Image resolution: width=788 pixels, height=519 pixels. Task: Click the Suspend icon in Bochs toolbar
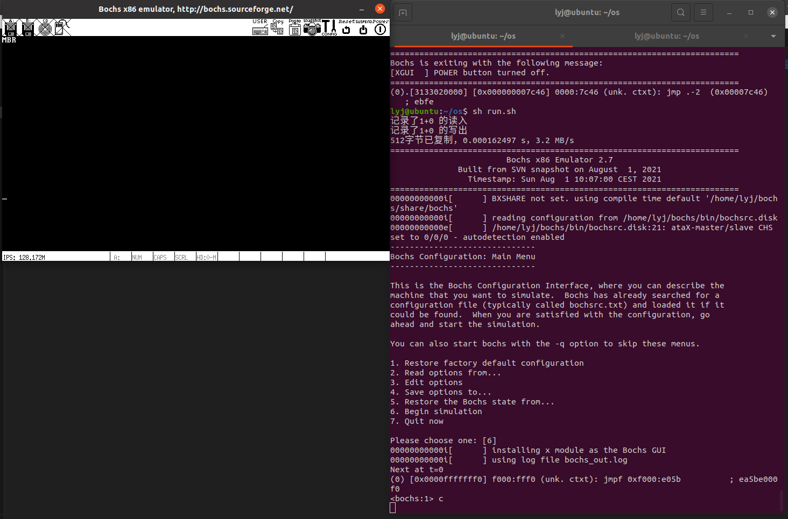(363, 27)
